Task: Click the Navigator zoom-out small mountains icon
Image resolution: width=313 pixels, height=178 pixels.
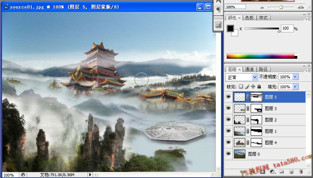Action: [x=262, y=7]
